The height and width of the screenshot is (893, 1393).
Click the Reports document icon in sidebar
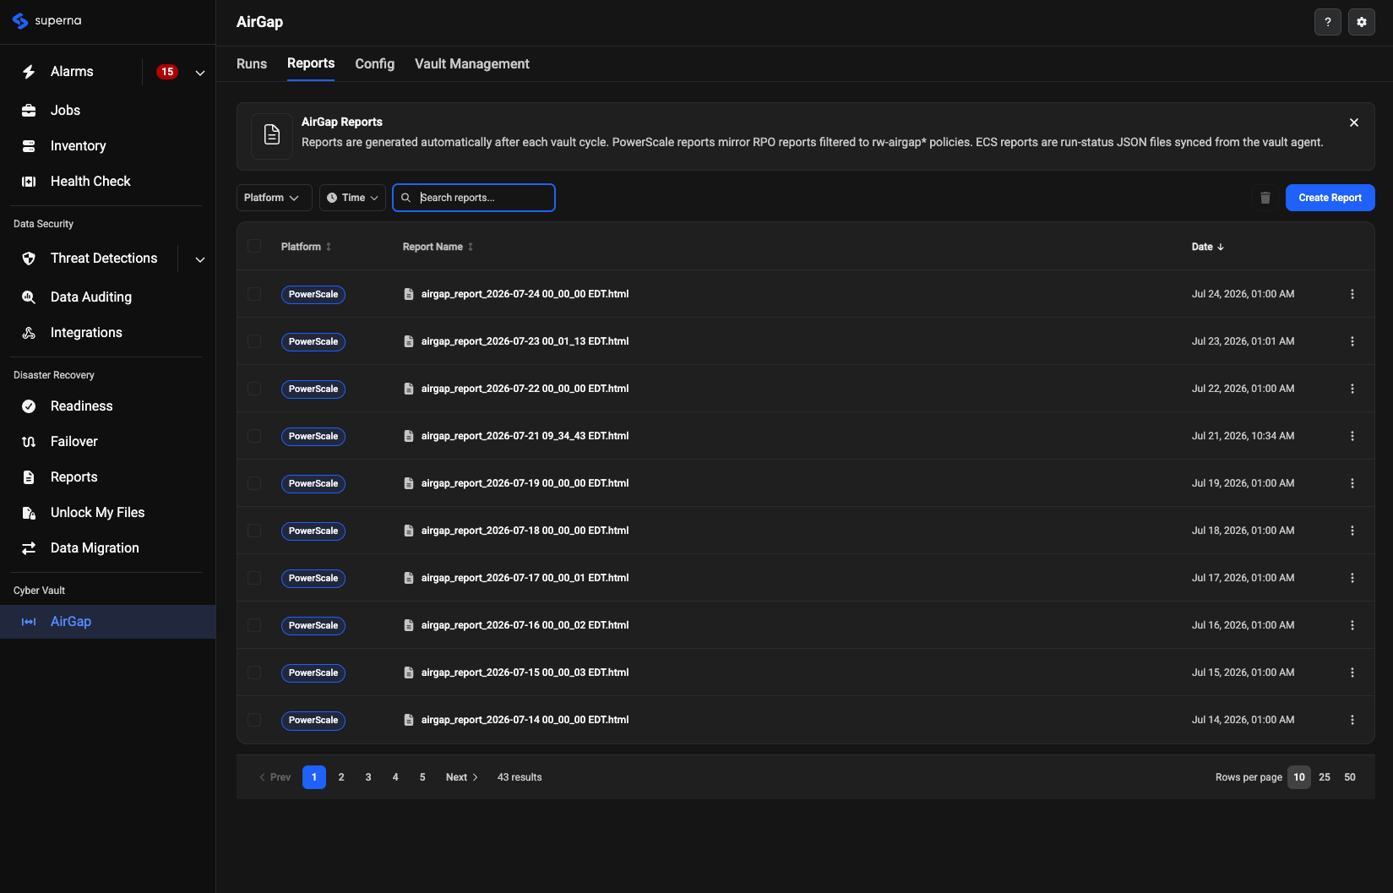(29, 477)
